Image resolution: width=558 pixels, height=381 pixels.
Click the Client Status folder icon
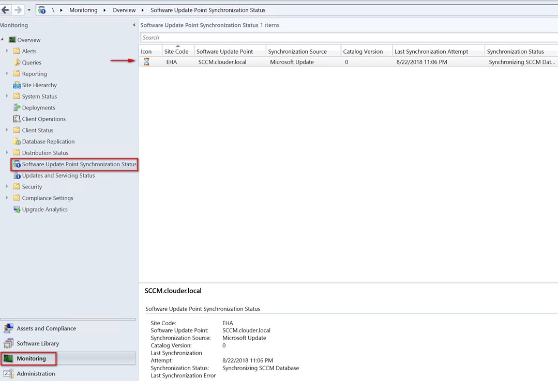17,130
